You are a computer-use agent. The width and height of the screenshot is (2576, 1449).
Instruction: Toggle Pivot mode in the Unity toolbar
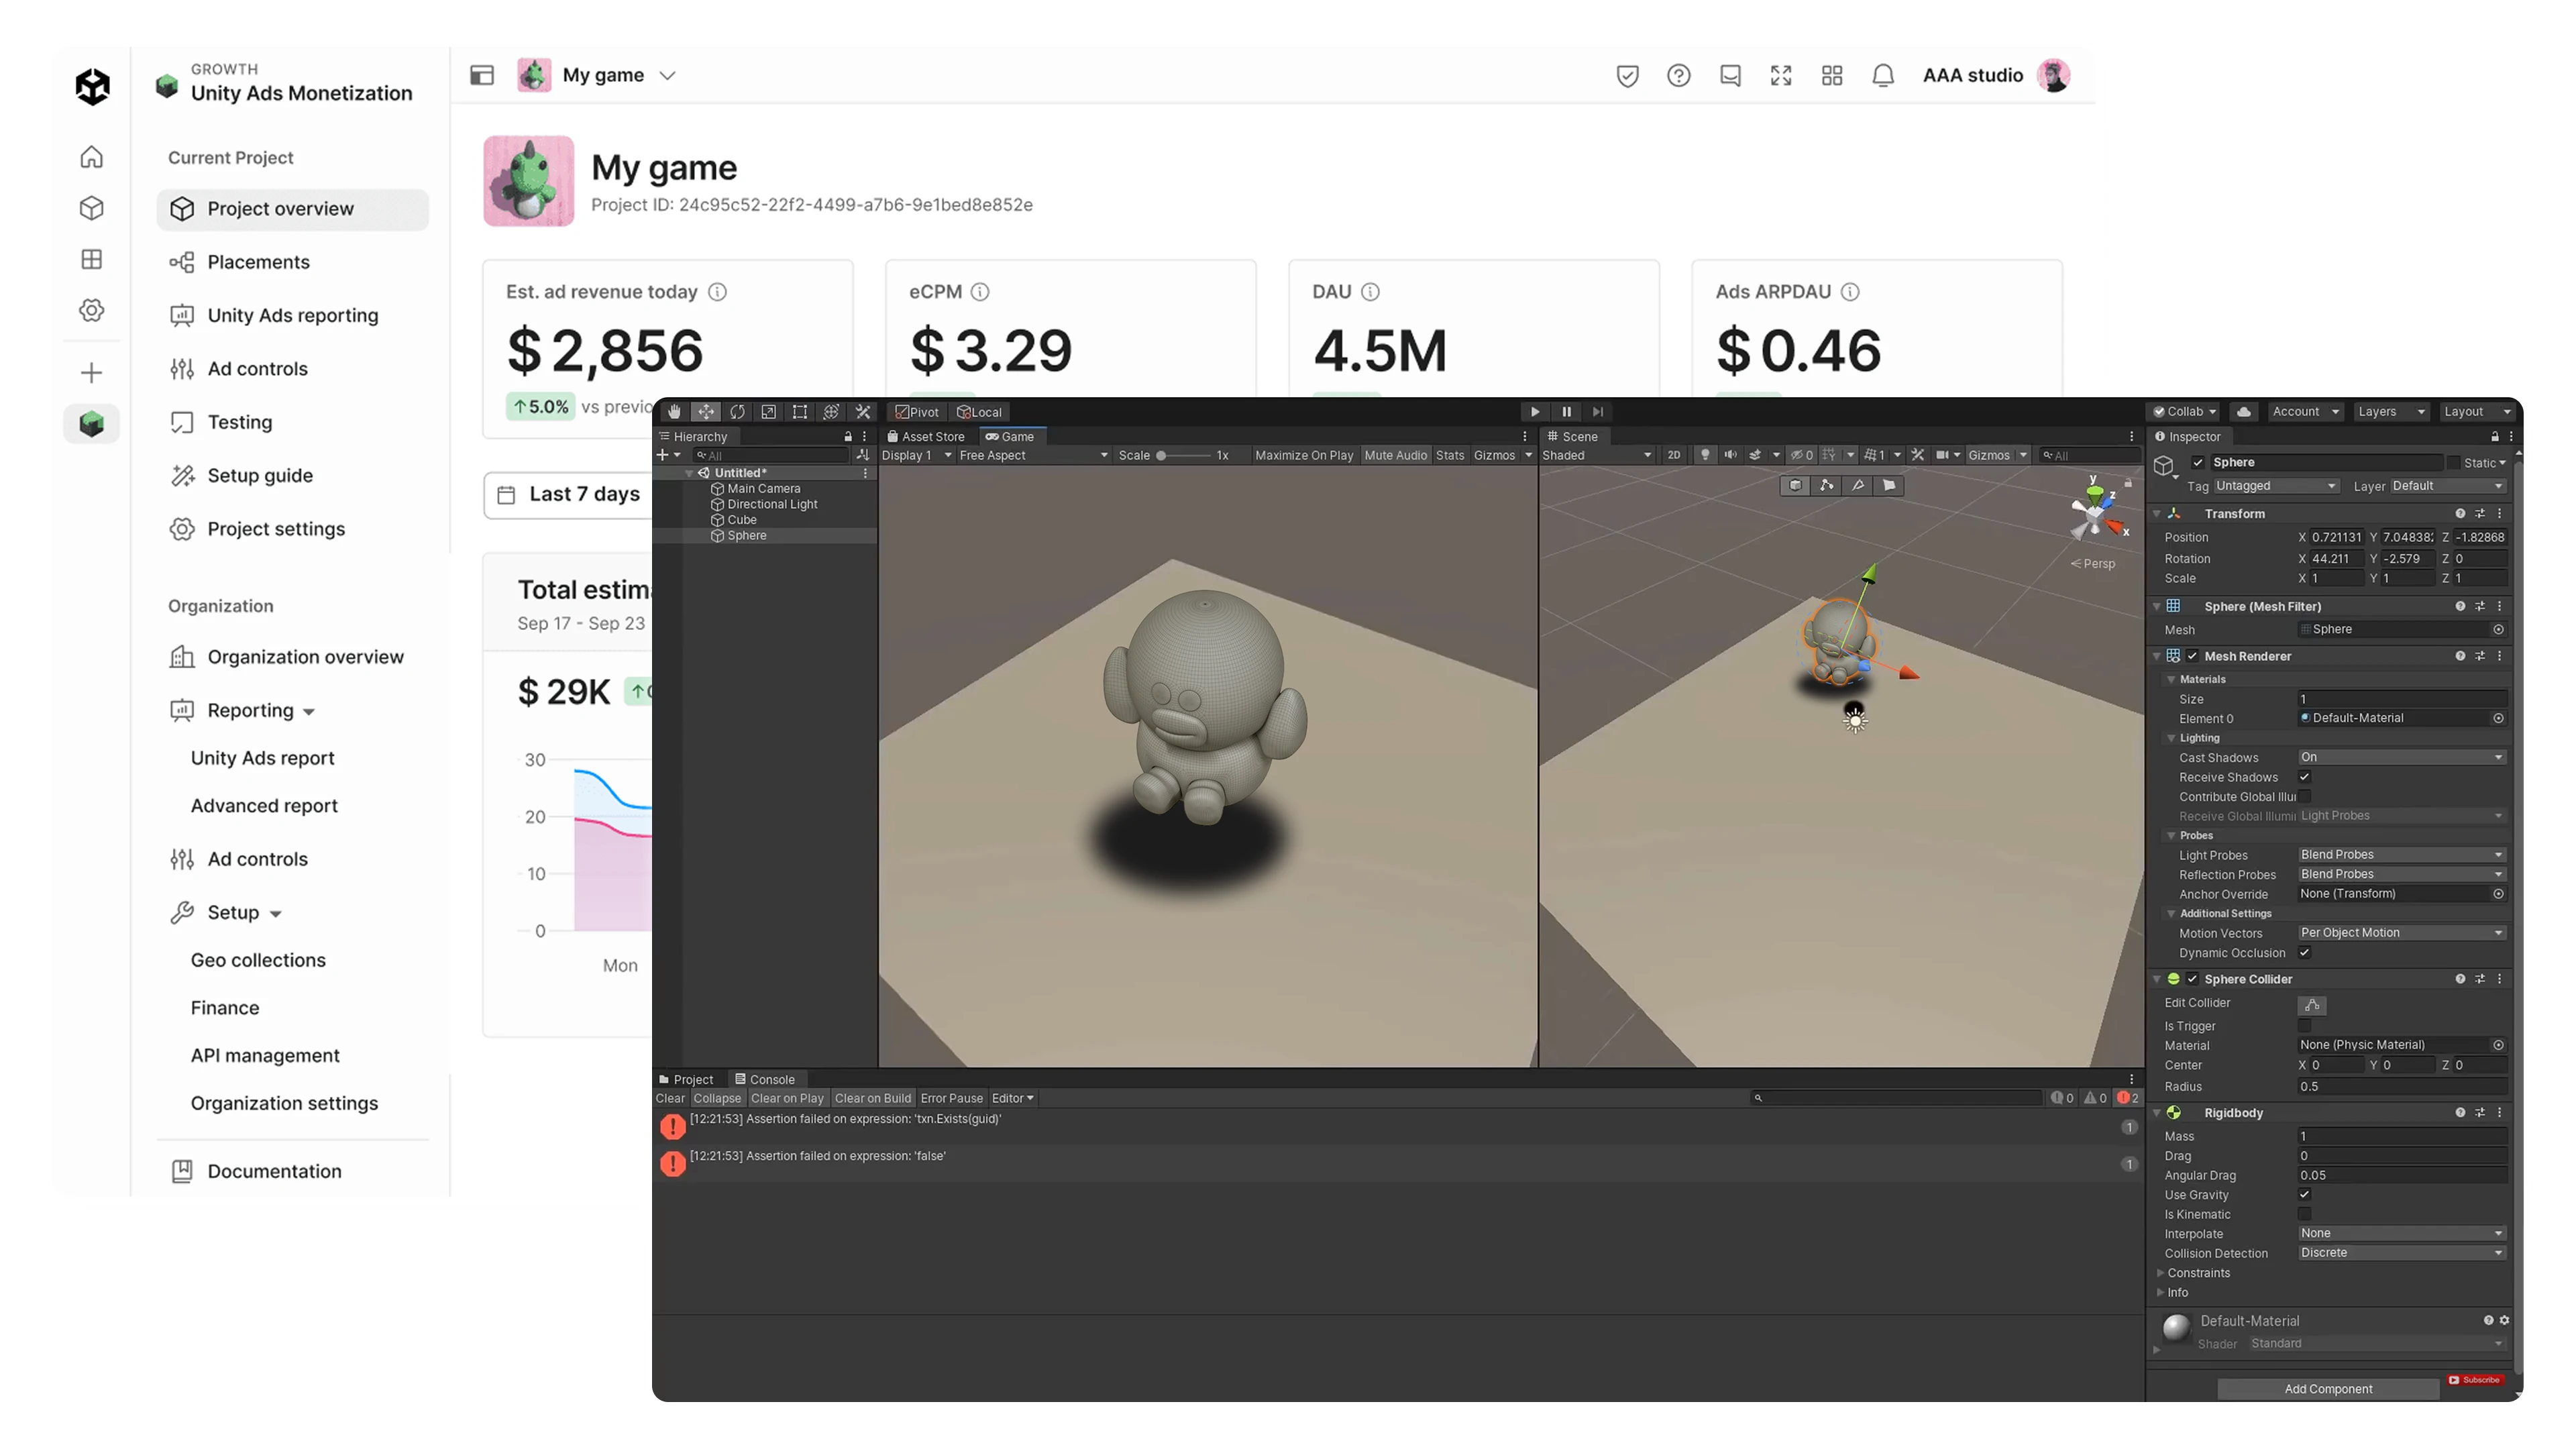tap(916, 411)
